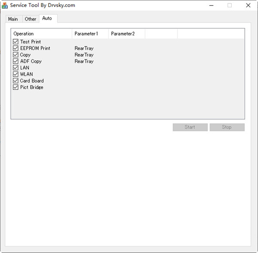Click the Service Tool app icon in title bar
Screen dimensions: 258x253
[5, 6]
